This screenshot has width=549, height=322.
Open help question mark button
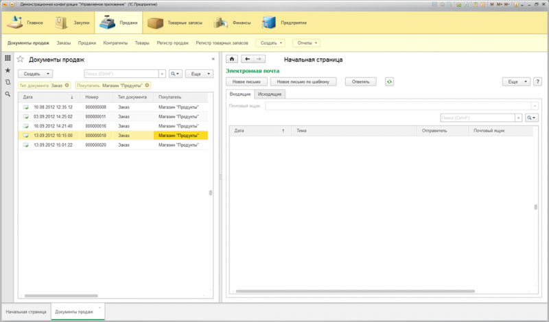point(537,82)
